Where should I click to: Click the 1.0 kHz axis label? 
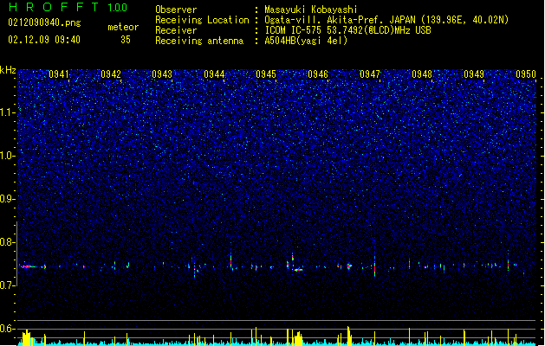pyautogui.click(x=8, y=156)
